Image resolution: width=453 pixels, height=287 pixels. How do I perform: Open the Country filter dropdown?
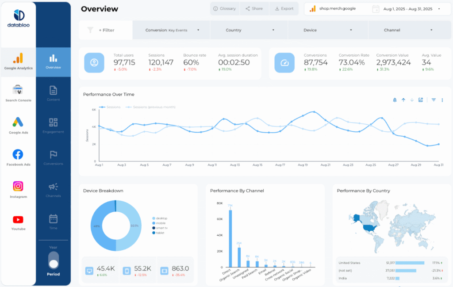(249, 30)
